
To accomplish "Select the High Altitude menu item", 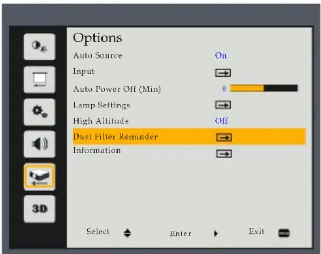I will point(101,121).
